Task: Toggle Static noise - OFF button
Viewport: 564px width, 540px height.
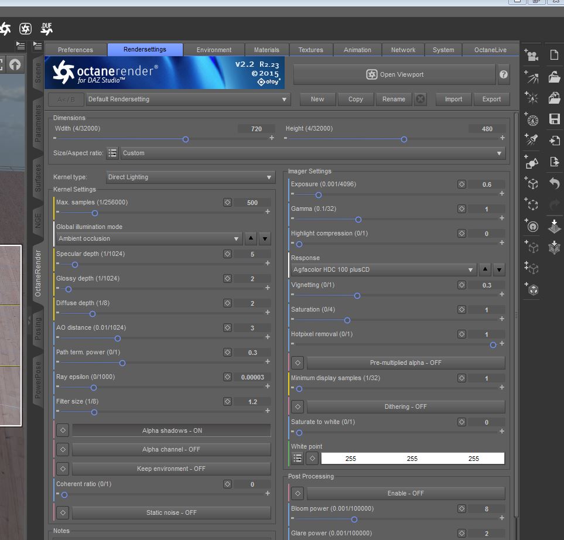Action: point(172,512)
